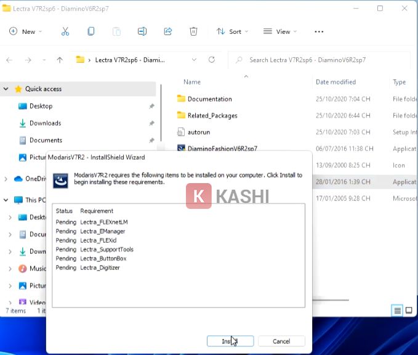
Task: Open the See more ellipsis menu
Action: coord(319,31)
